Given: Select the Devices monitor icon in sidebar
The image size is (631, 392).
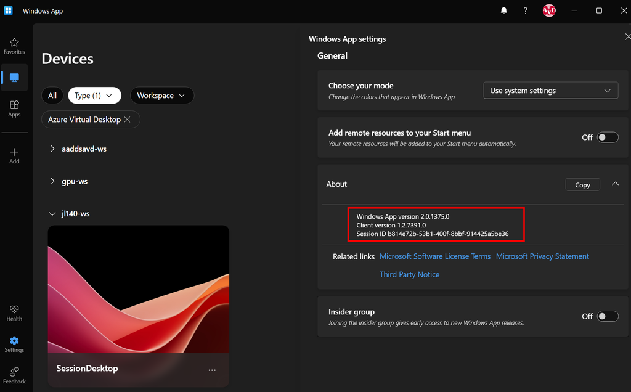Looking at the screenshot, I should (14, 77).
